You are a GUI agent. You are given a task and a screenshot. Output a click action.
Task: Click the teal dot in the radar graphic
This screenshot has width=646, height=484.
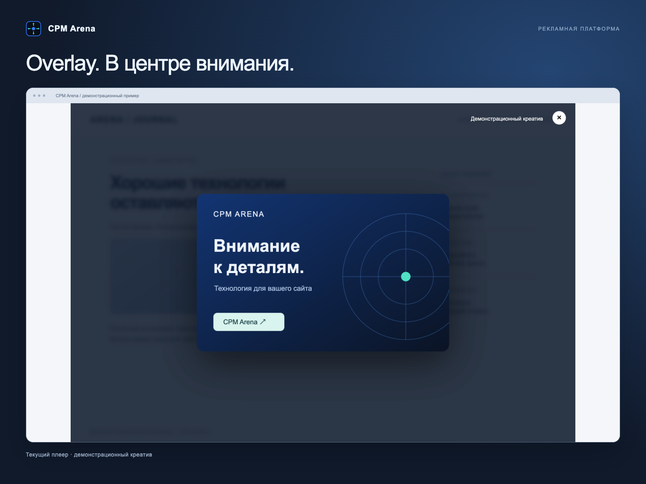coord(406,277)
